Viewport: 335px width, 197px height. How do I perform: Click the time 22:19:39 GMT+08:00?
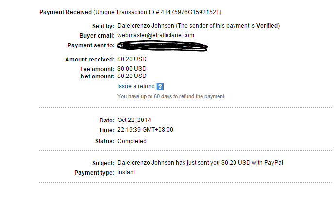145,130
